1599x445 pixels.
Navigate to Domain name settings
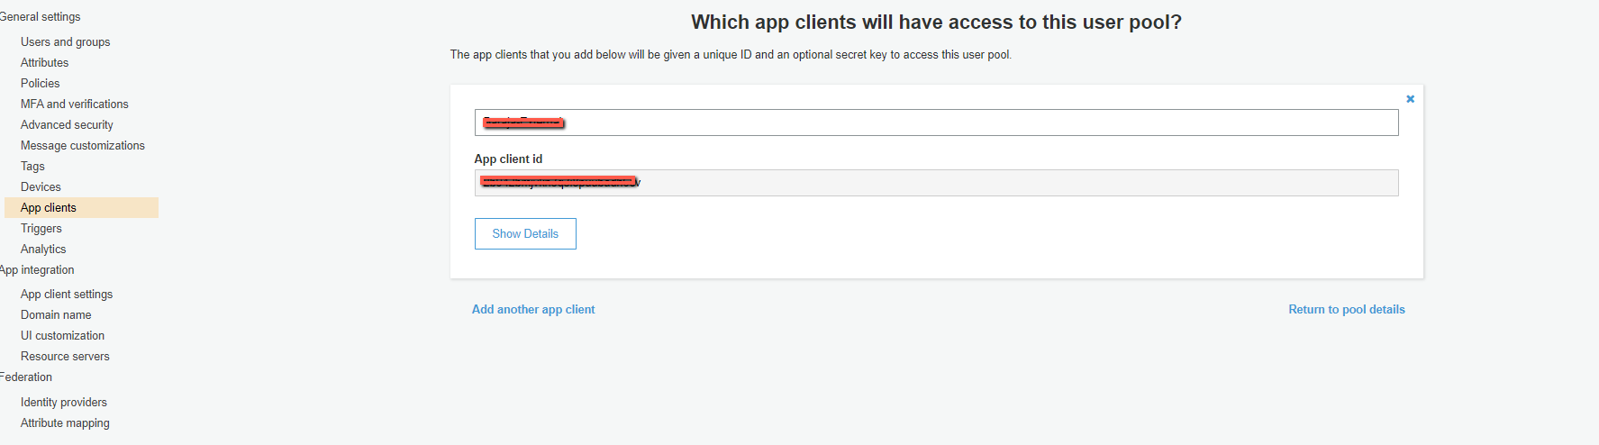(56, 314)
